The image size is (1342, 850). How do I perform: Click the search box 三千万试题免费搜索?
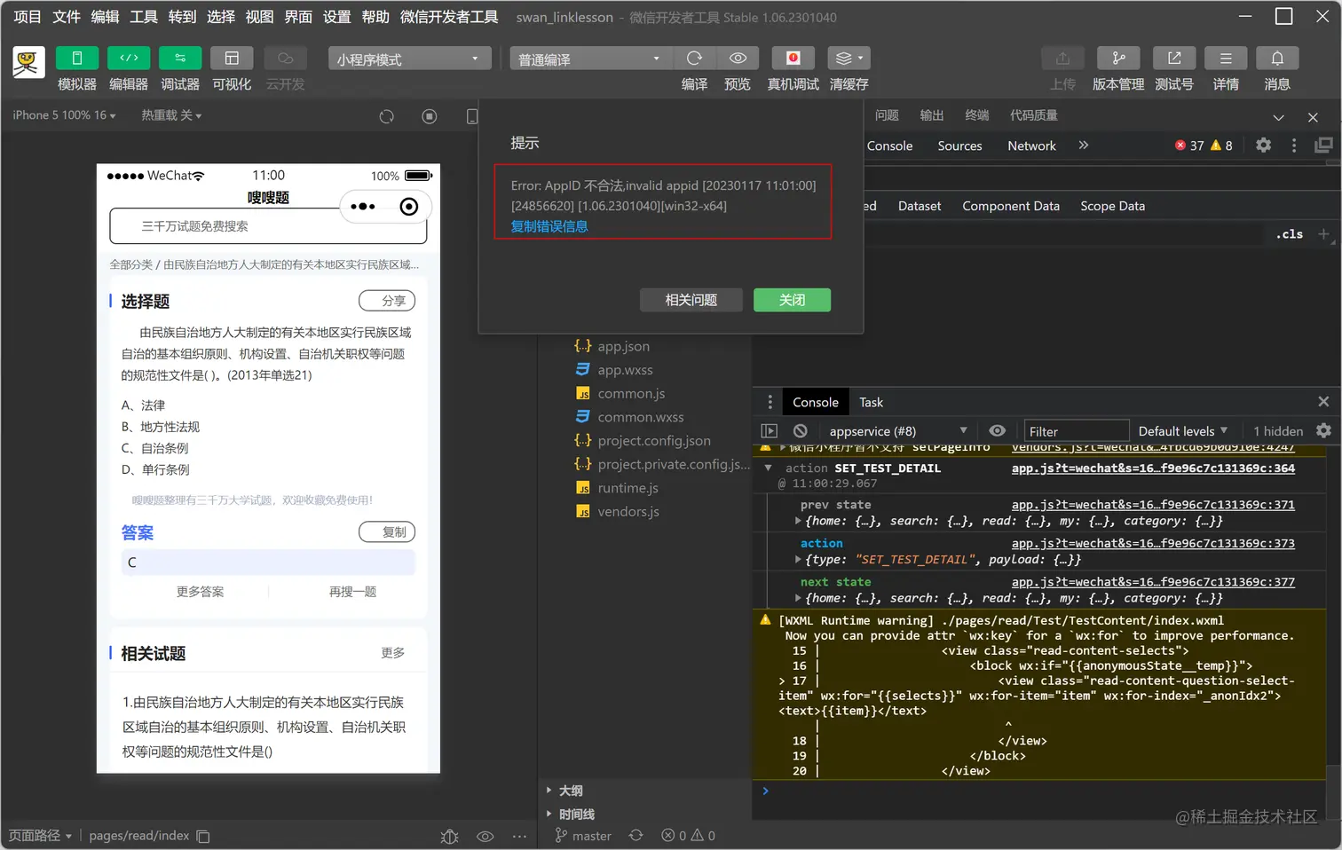(x=268, y=226)
